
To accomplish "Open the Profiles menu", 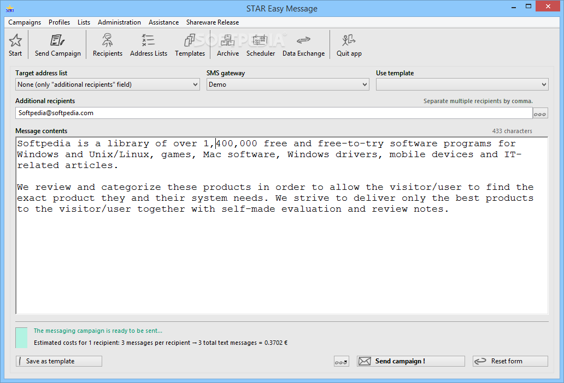I will (60, 22).
